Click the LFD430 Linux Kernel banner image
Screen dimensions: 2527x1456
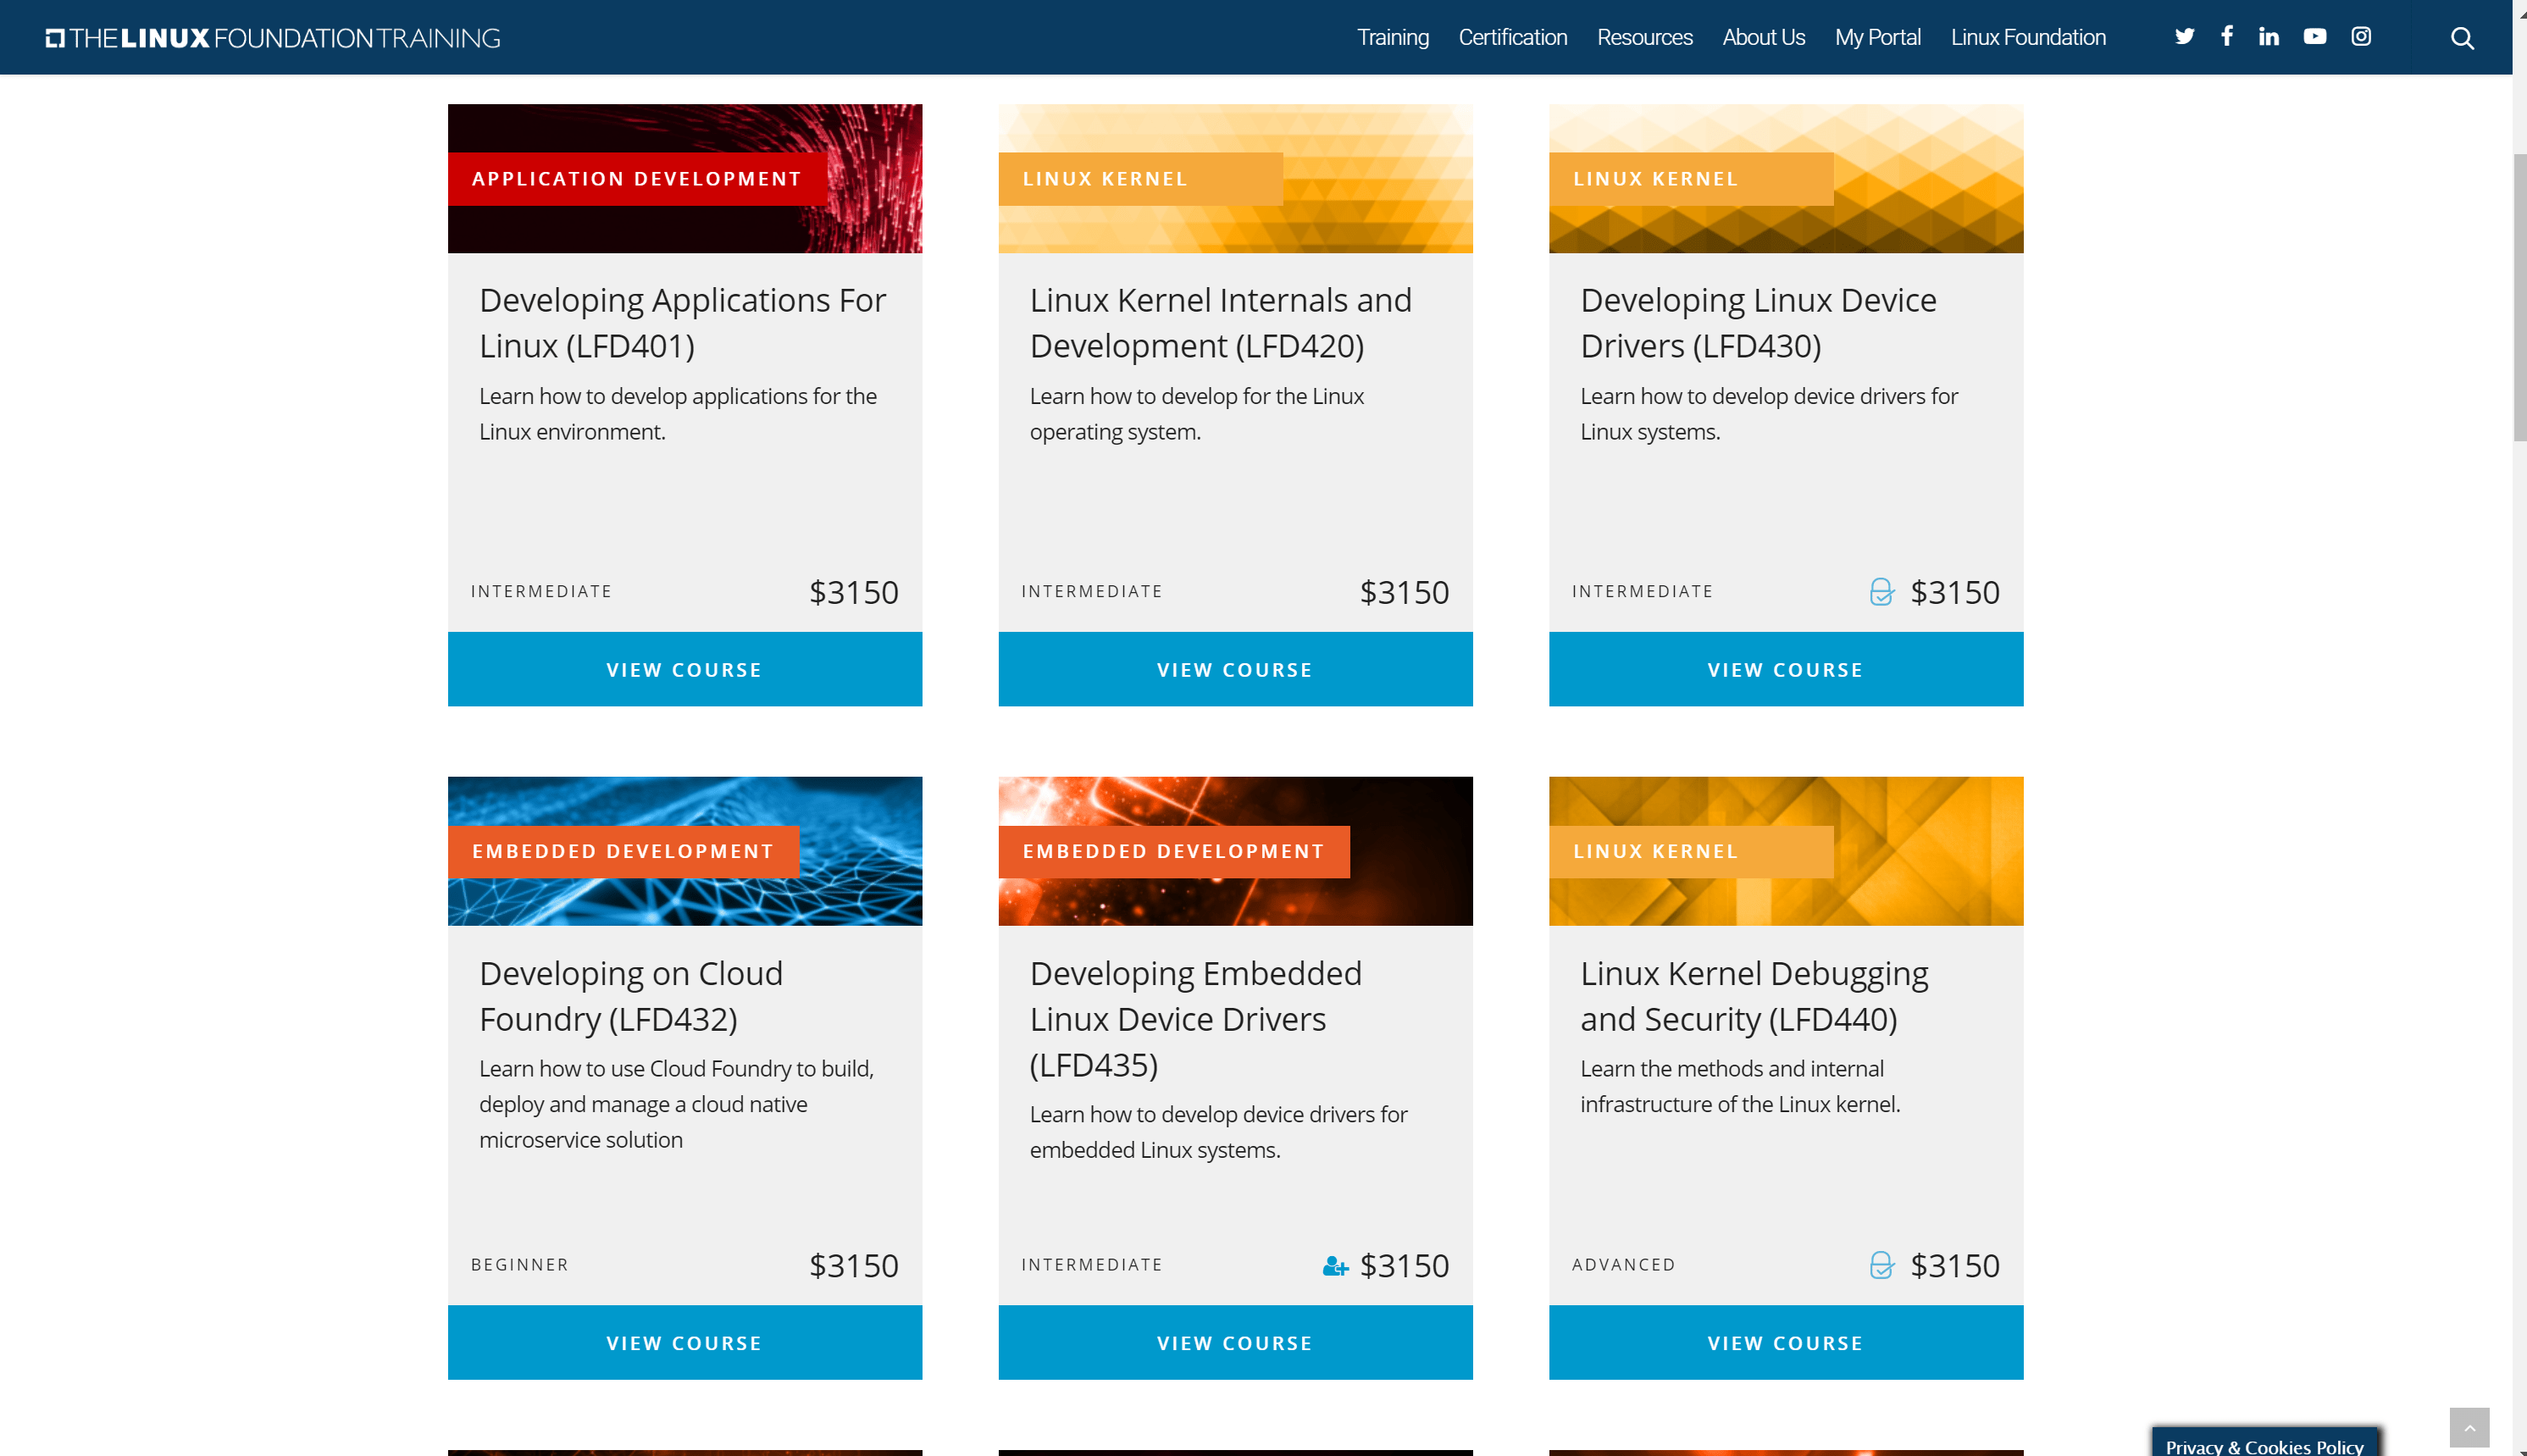[1785, 178]
